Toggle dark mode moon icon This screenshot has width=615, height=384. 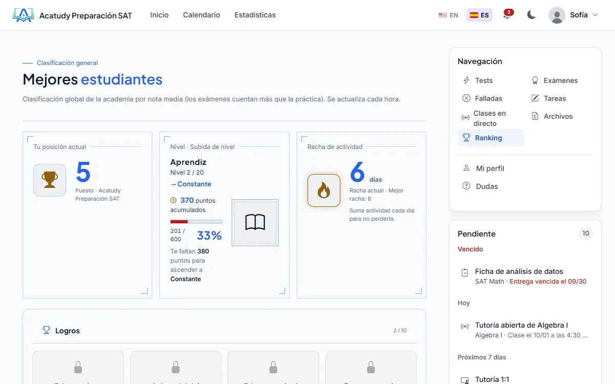click(x=531, y=15)
